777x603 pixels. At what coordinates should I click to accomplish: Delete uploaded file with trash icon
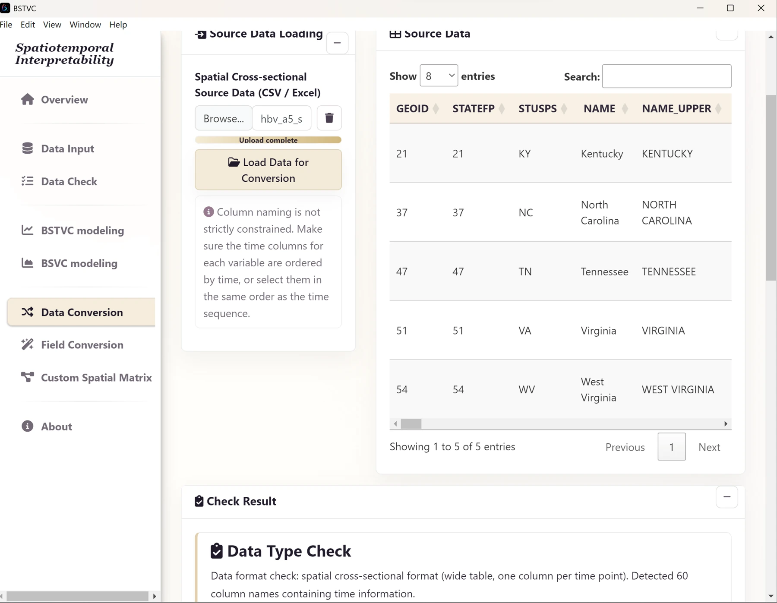pos(329,118)
